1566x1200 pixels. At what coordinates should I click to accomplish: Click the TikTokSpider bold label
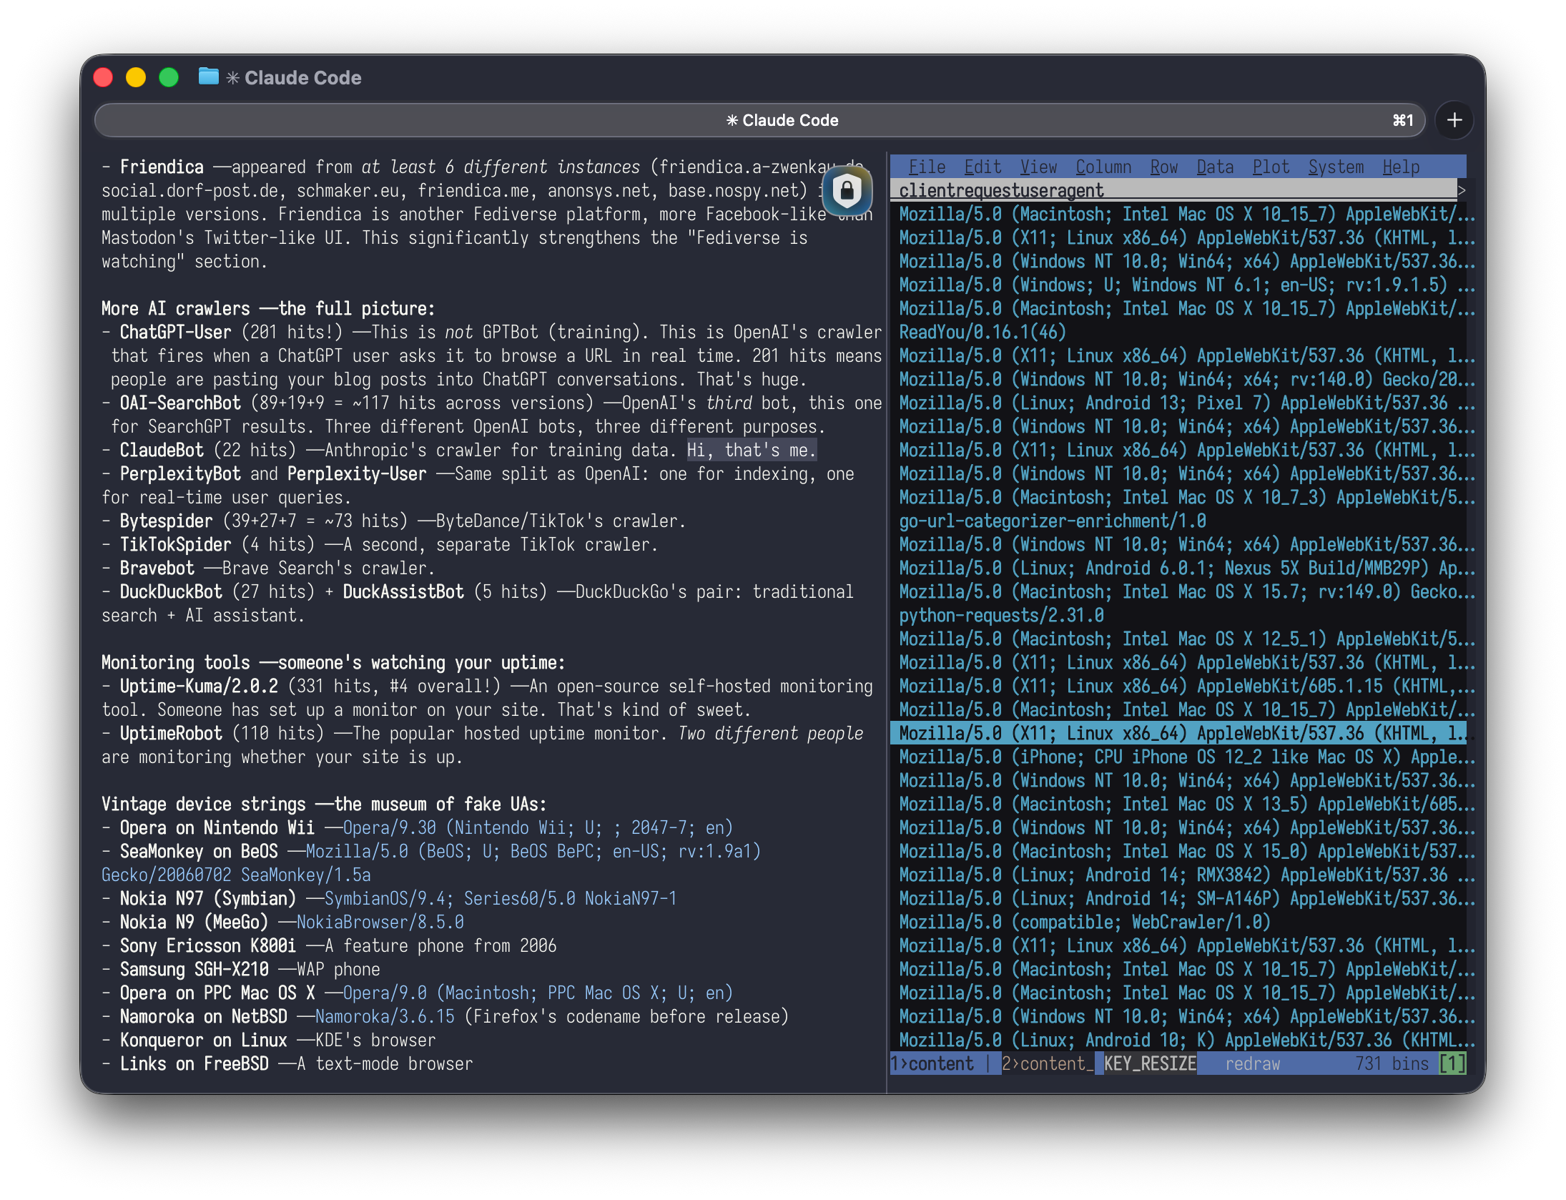click(x=175, y=544)
